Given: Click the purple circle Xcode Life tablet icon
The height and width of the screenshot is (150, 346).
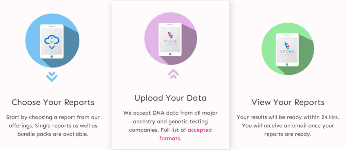Looking at the screenshot, I should 171,39.
